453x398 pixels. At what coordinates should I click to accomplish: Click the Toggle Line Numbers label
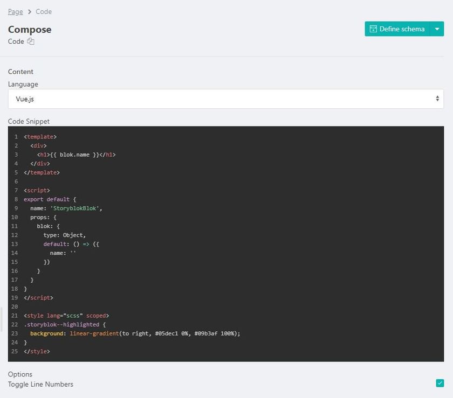pos(40,384)
